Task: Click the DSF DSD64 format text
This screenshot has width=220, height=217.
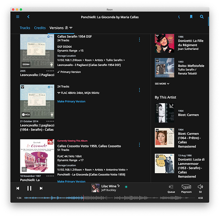Action: (x=64, y=47)
